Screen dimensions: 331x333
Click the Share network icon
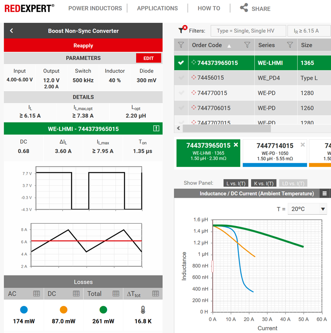[x=244, y=7]
